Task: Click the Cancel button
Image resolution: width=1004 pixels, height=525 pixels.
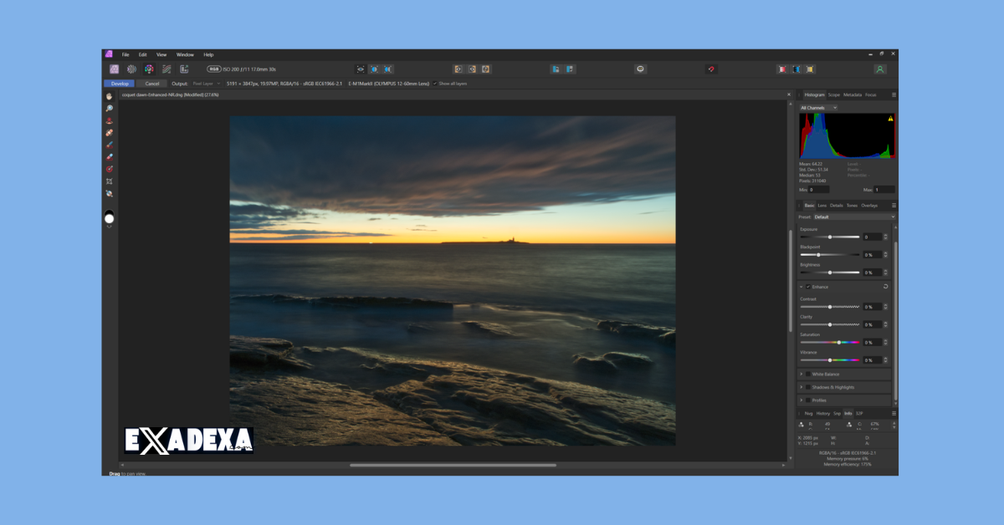Action: pyautogui.click(x=151, y=84)
